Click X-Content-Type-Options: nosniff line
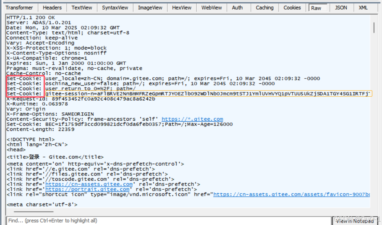 click(56, 53)
